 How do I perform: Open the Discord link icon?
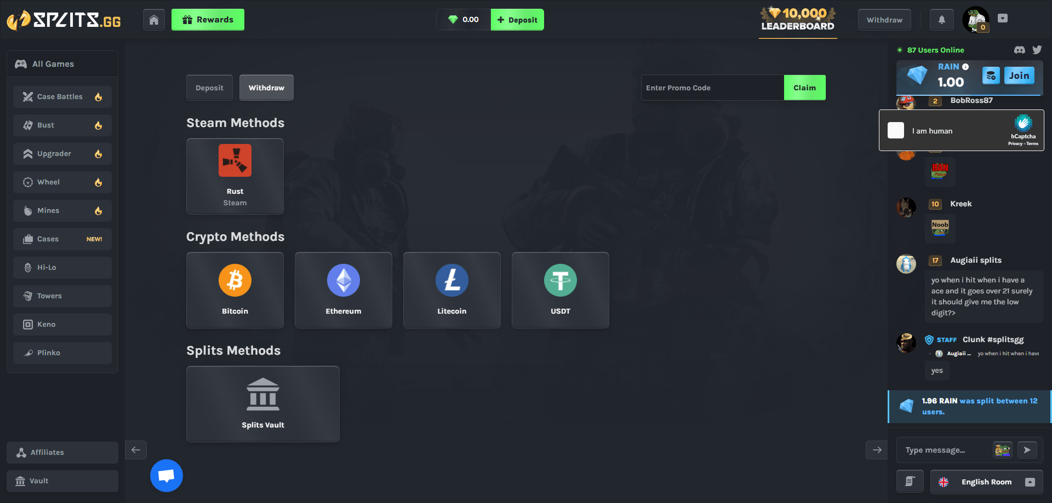pyautogui.click(x=1020, y=50)
